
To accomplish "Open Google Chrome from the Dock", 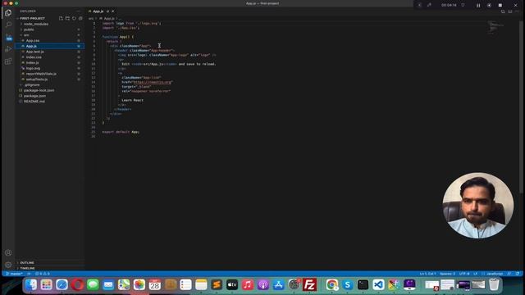I will tap(331, 284).
